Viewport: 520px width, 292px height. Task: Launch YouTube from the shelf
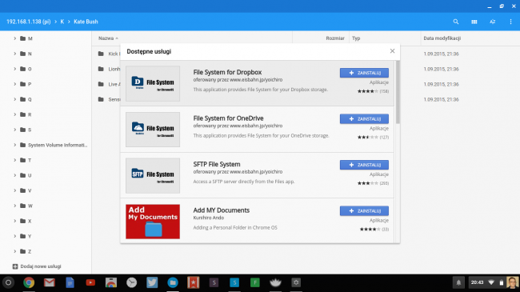coord(90,282)
